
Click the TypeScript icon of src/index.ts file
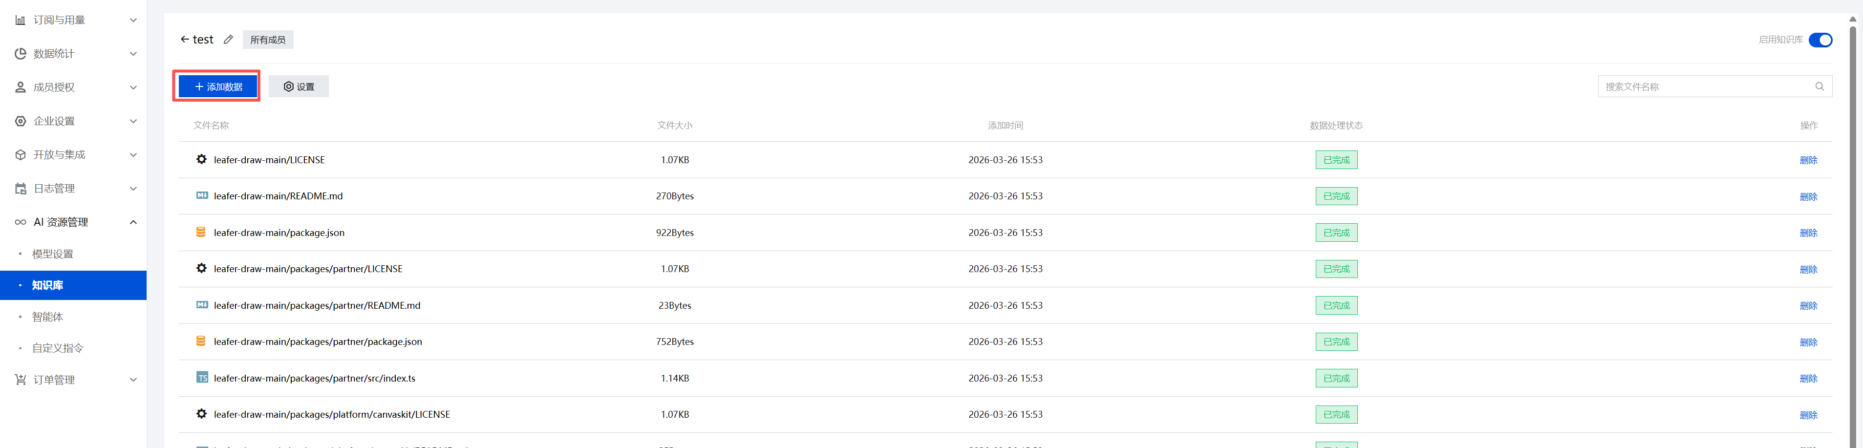pyautogui.click(x=202, y=378)
